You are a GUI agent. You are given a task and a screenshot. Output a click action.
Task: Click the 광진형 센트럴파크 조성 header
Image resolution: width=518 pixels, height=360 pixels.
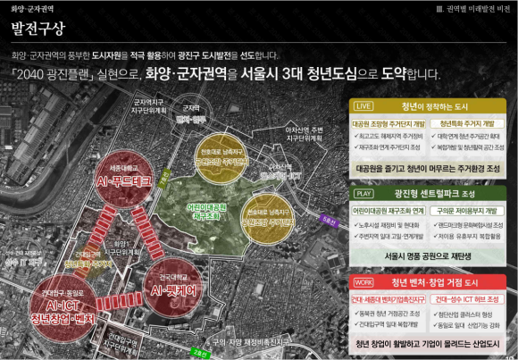coord(434,193)
